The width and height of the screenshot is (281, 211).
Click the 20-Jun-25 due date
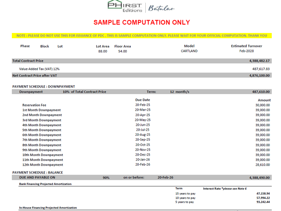(x=143, y=125)
